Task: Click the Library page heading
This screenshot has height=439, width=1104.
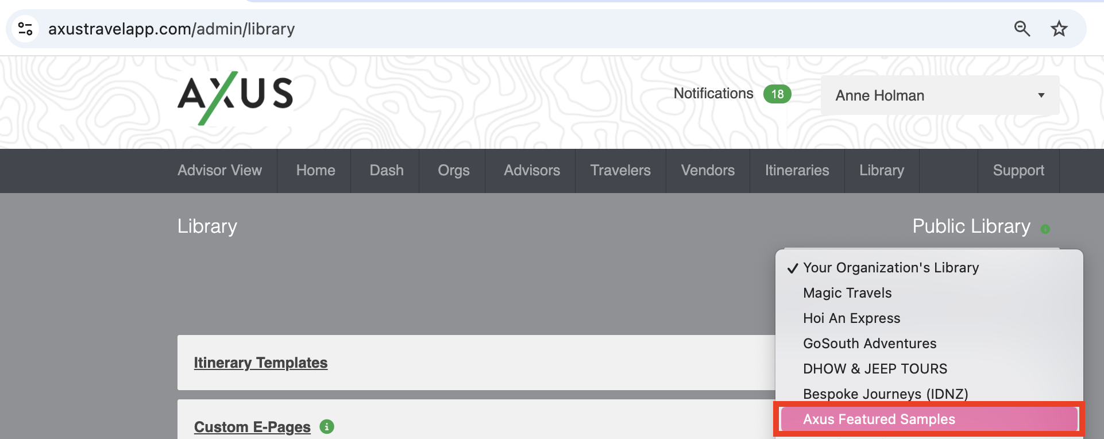Action: coord(207,226)
